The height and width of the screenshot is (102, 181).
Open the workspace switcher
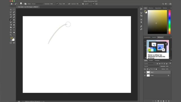tap(166, 4)
